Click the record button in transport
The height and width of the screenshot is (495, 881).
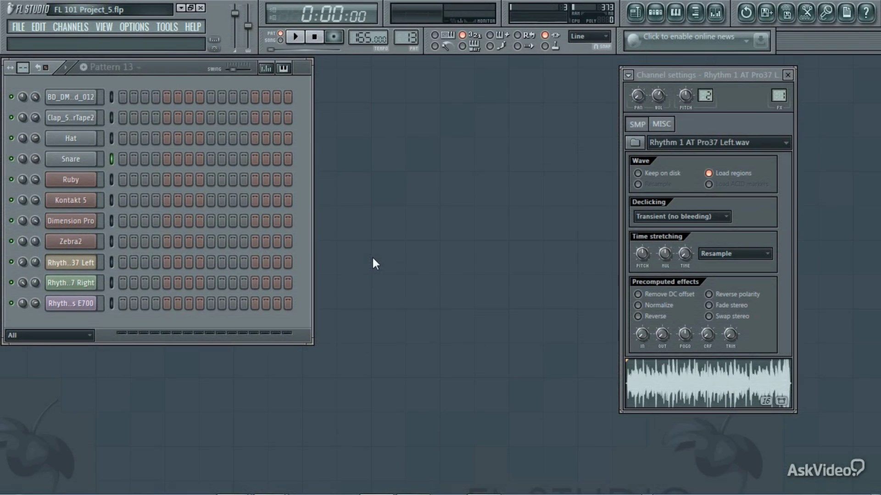point(335,38)
